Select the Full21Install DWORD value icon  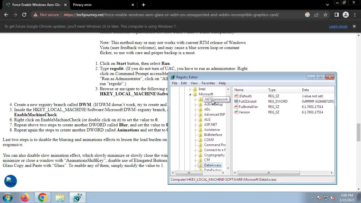pos(236,101)
